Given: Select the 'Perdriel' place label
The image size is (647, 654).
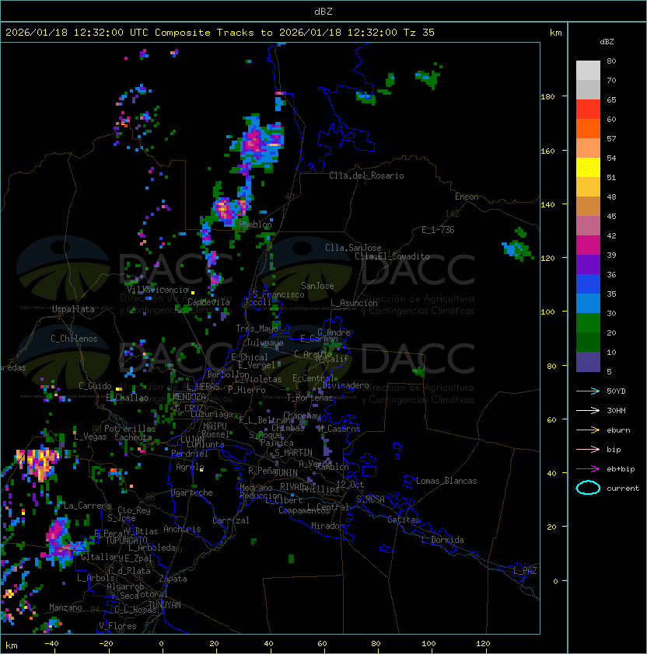Looking at the screenshot, I should click(x=189, y=454).
